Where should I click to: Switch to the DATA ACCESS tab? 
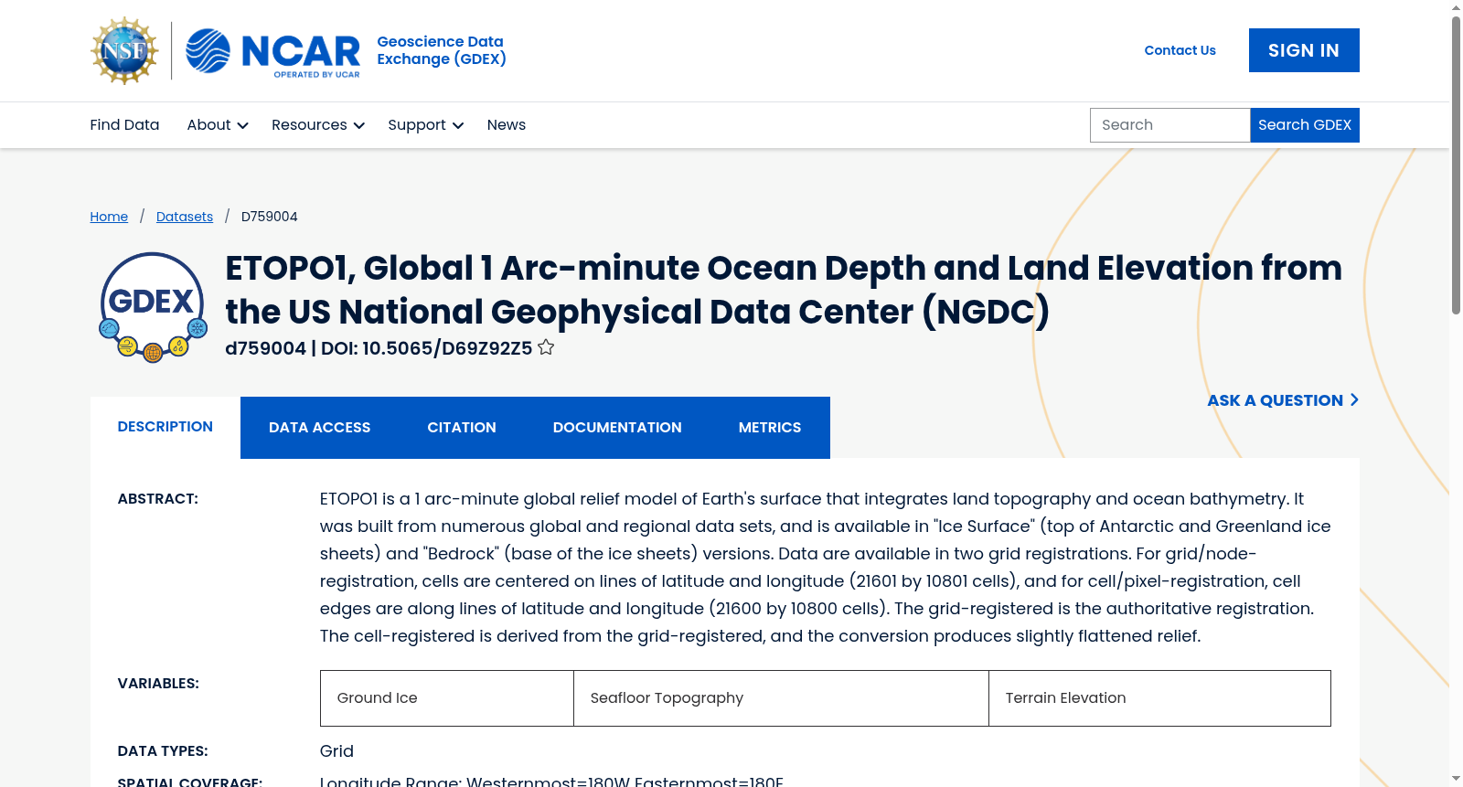[319, 428]
